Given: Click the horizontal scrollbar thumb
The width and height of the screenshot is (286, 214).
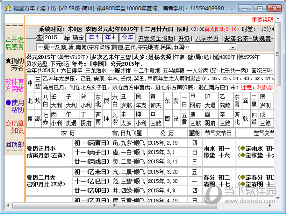Looking at the screenshot, I should pyautogui.click(x=115, y=206).
